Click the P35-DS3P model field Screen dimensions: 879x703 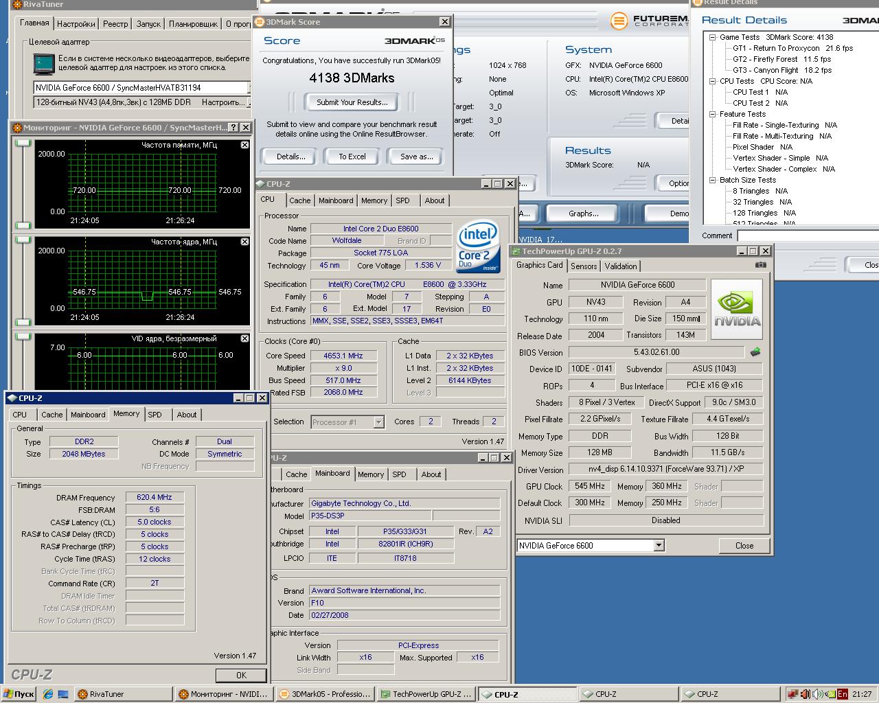click(x=369, y=516)
